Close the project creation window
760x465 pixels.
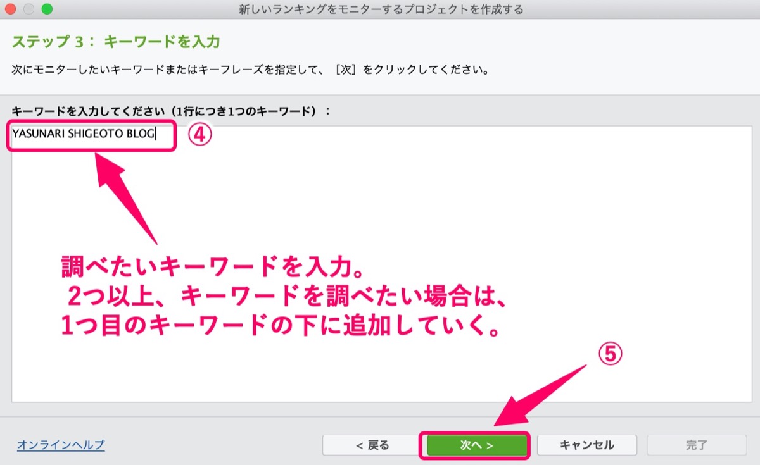10,9
